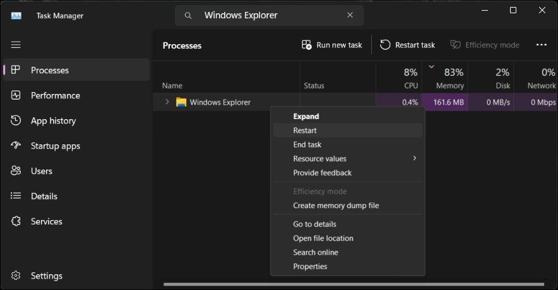Open Startup apps via its sidebar icon
Viewport: 558px width, 290px height.
(16, 146)
